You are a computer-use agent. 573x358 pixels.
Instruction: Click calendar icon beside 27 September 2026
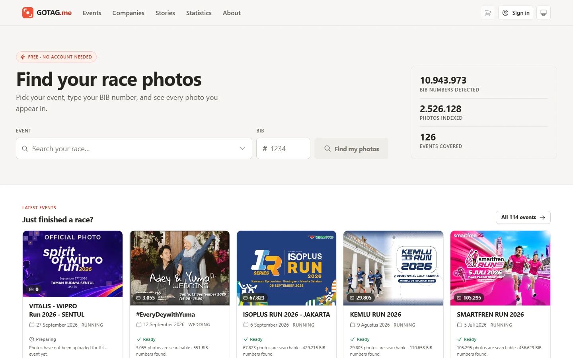[32, 325]
